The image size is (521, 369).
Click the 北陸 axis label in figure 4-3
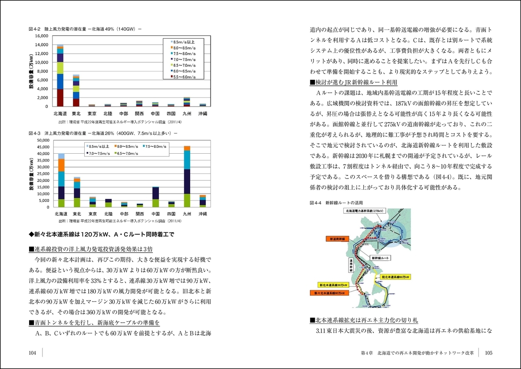(x=109, y=214)
